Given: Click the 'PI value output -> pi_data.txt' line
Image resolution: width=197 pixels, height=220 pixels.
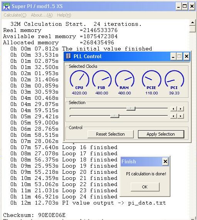Looking at the screenshot, I should (88, 203).
